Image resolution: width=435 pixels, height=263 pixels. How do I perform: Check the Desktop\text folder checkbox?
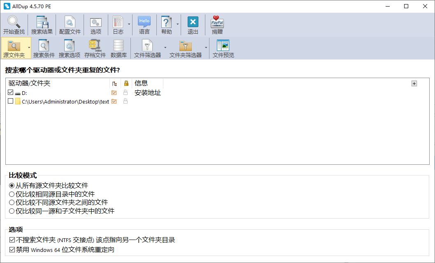pyautogui.click(x=11, y=101)
